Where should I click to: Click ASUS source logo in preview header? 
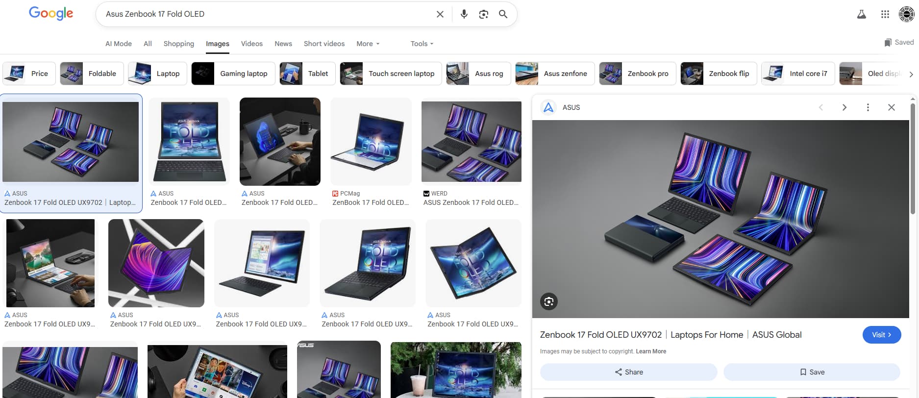(548, 107)
